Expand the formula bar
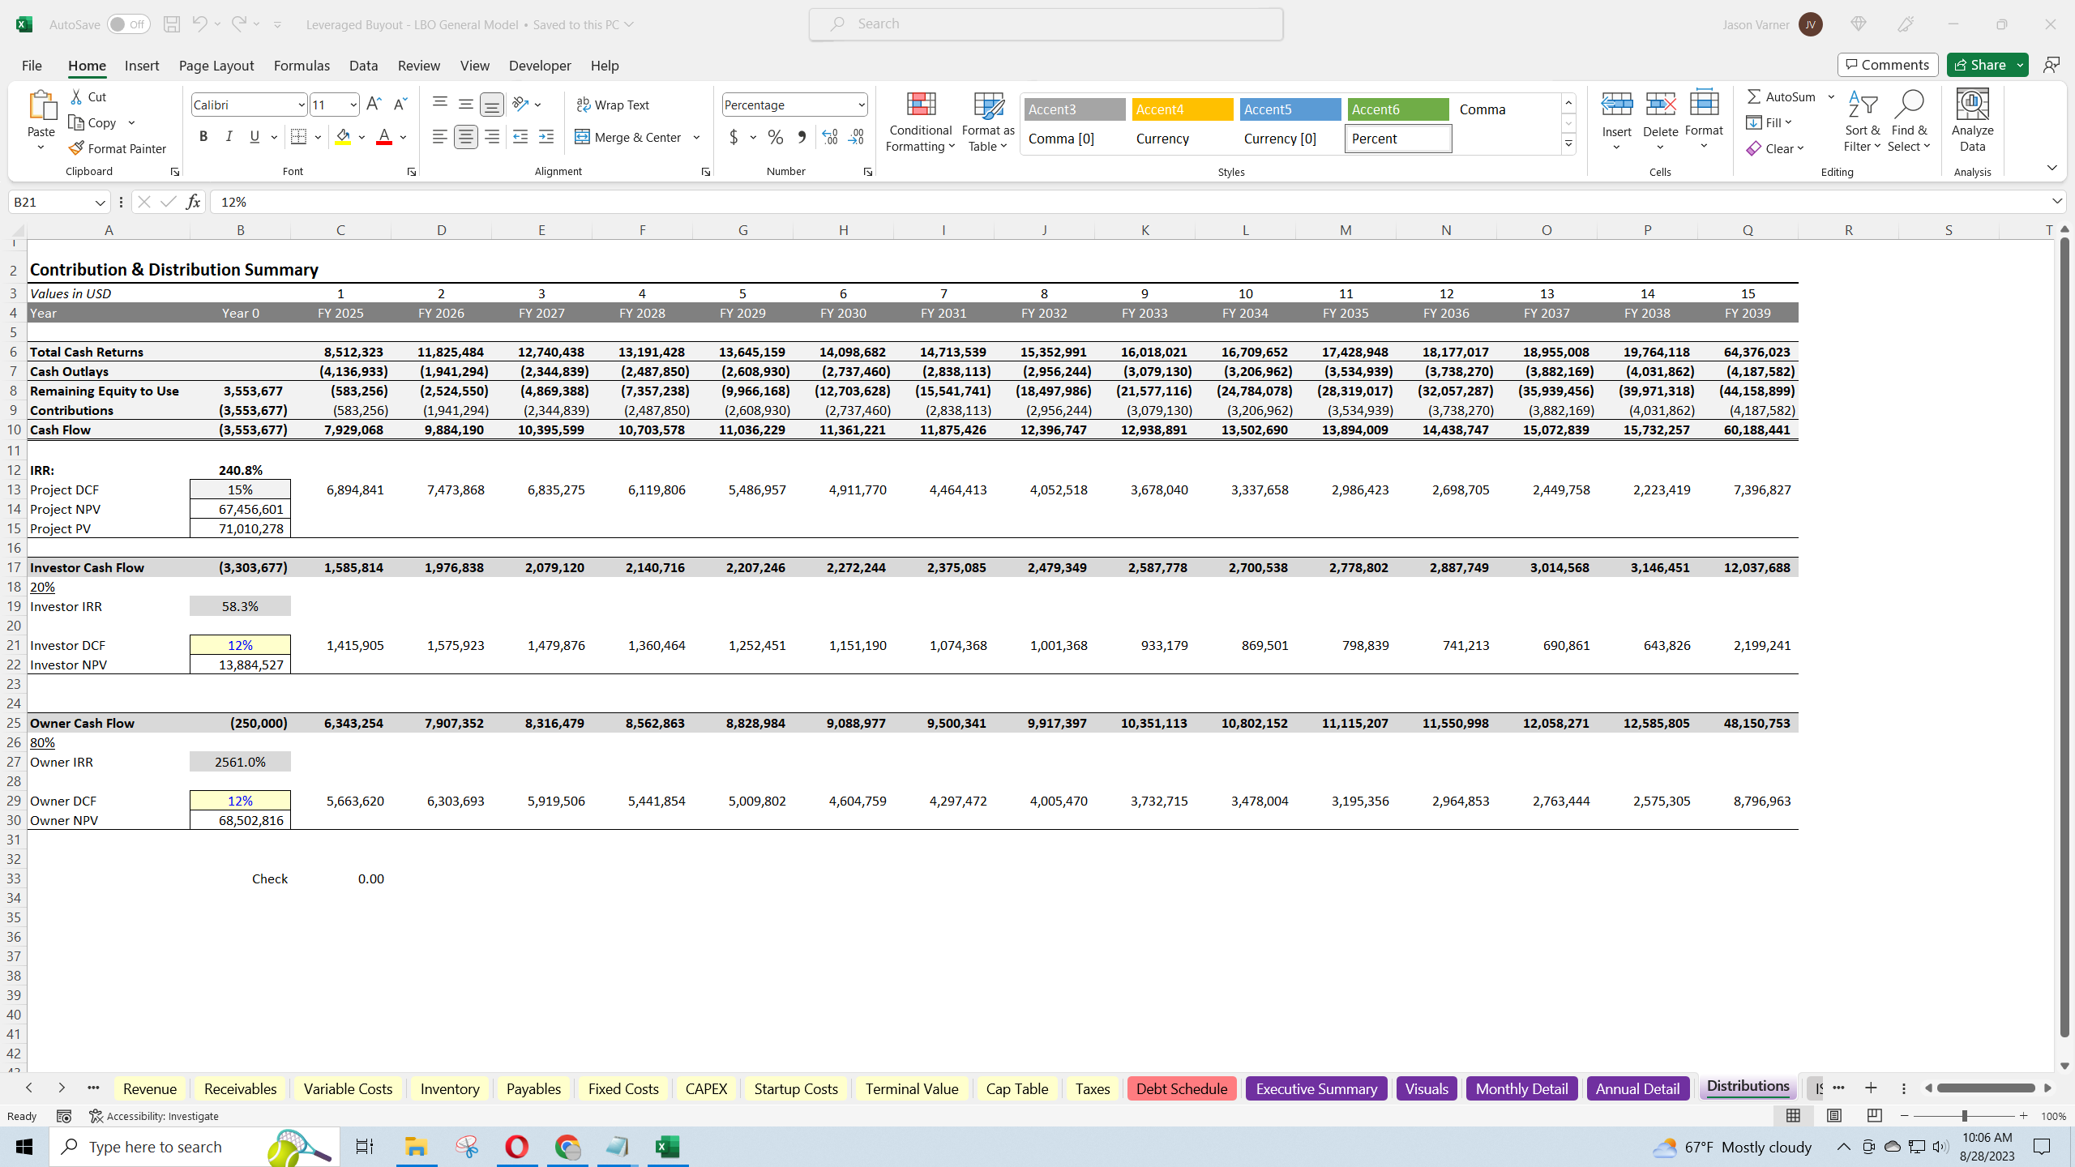This screenshot has width=2075, height=1167. [x=2056, y=201]
